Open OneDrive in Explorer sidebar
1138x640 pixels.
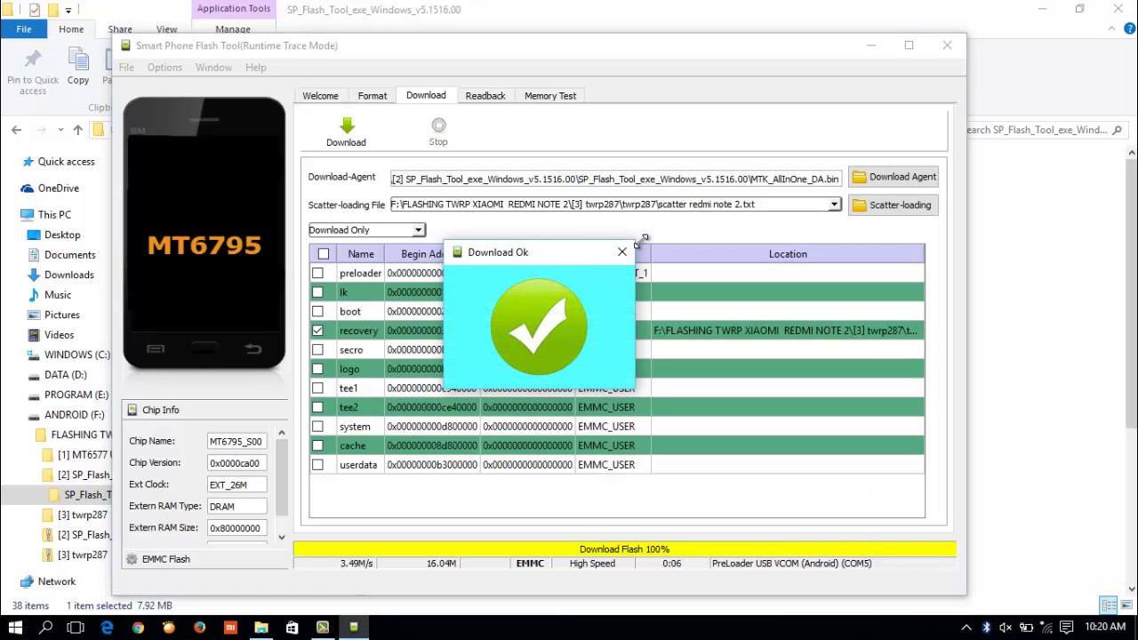(x=59, y=188)
